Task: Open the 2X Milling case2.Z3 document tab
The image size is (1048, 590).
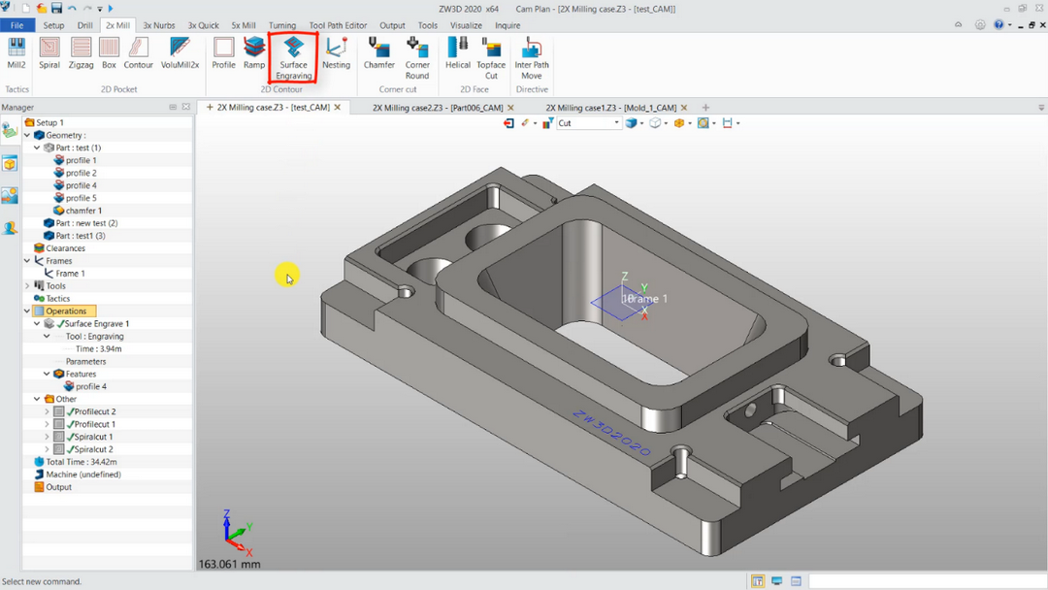Action: coord(437,108)
